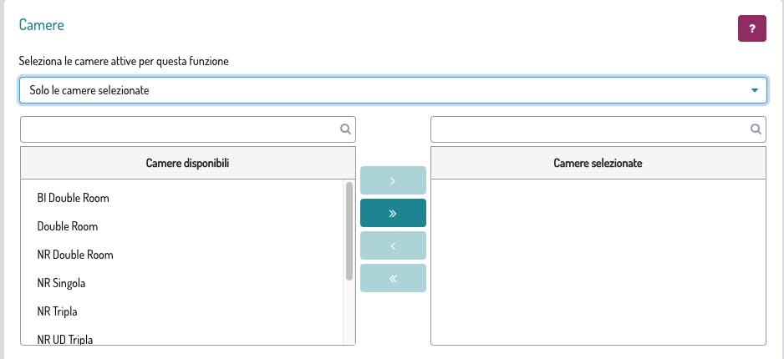Click the 'Camere disponibili' column header
784x359 pixels.
[x=187, y=164]
